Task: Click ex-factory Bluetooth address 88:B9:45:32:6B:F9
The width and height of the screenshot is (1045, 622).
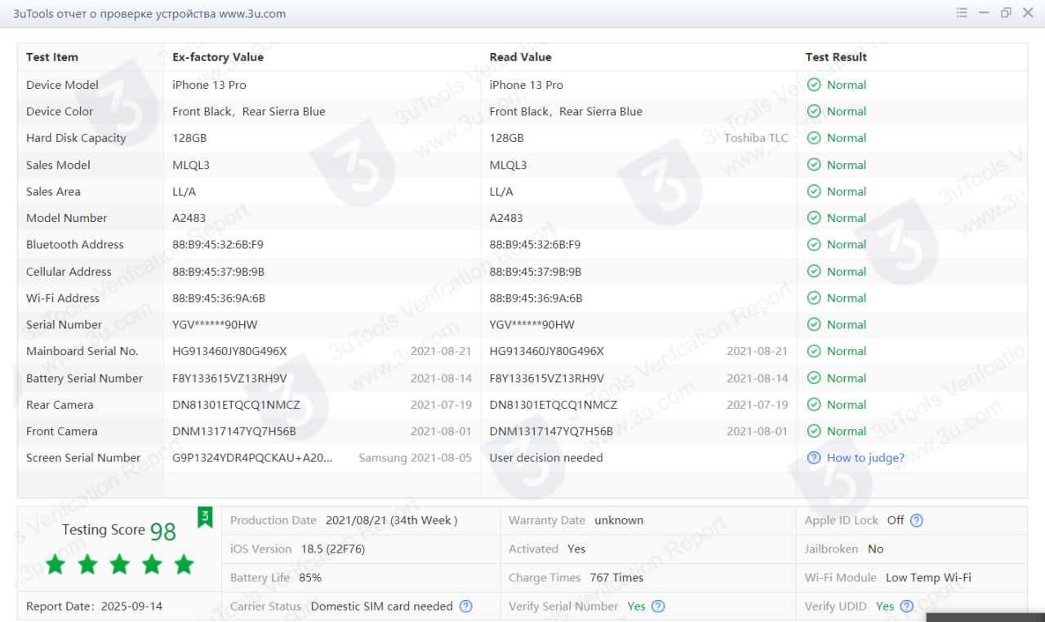Action: (x=218, y=245)
